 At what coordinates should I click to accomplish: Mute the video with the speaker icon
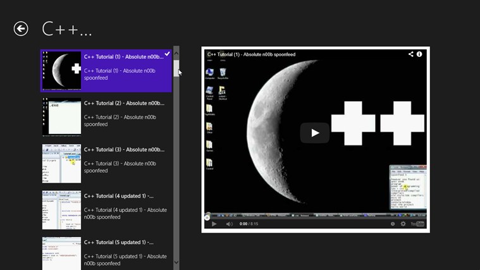pos(230,224)
